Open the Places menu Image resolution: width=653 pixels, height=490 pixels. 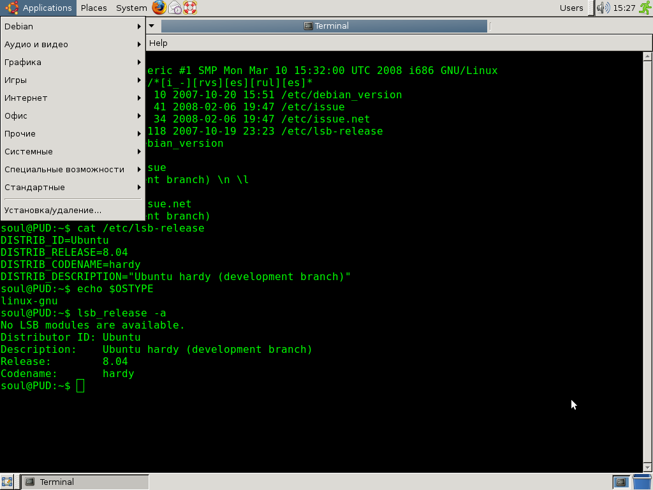94,8
